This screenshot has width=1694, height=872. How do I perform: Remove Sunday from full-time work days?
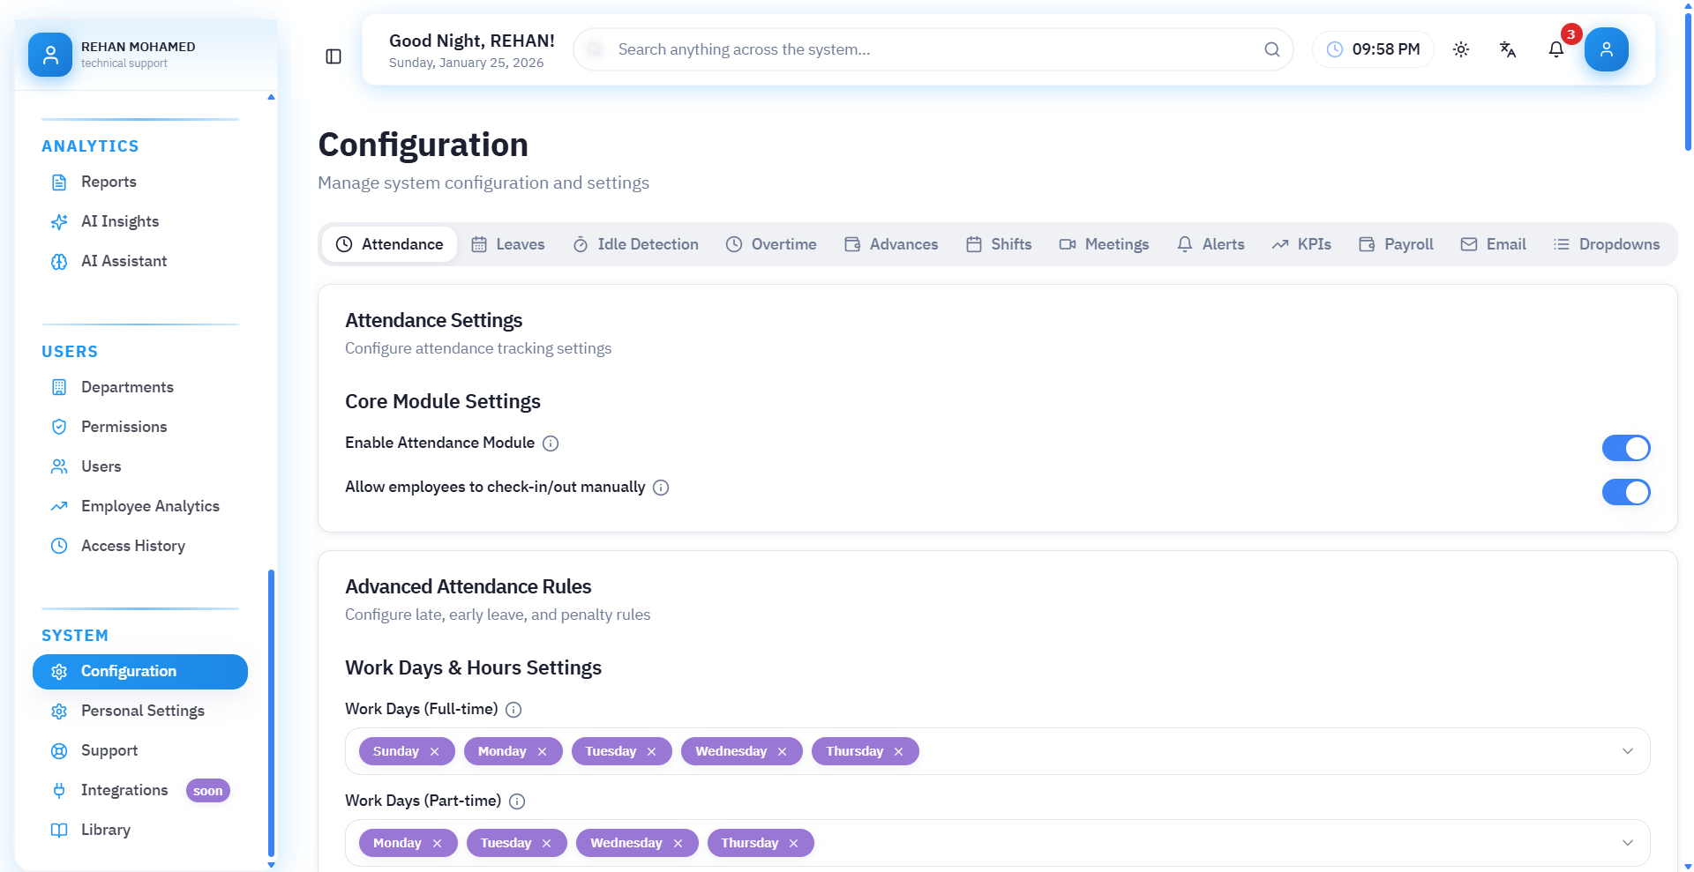pyautogui.click(x=435, y=752)
